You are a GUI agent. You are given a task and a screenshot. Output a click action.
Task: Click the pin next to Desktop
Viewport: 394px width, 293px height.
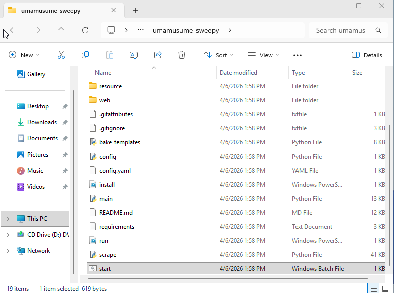click(65, 106)
